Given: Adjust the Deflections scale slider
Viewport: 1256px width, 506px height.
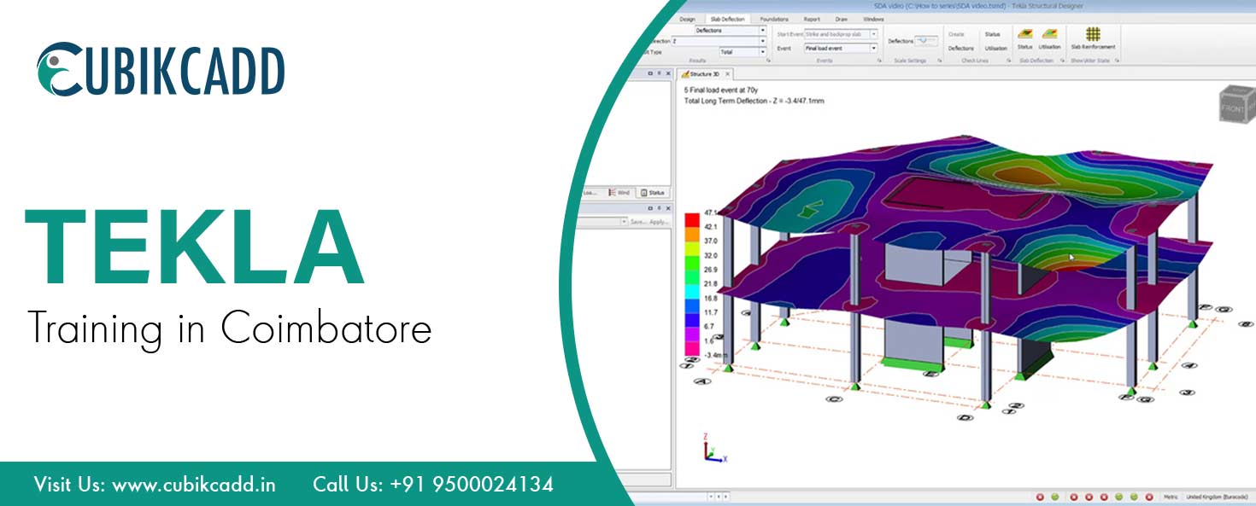Looking at the screenshot, I should pyautogui.click(x=925, y=40).
